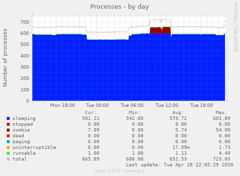Click the 'Tue 06:00' x-axis label

pyautogui.click(x=132, y=105)
